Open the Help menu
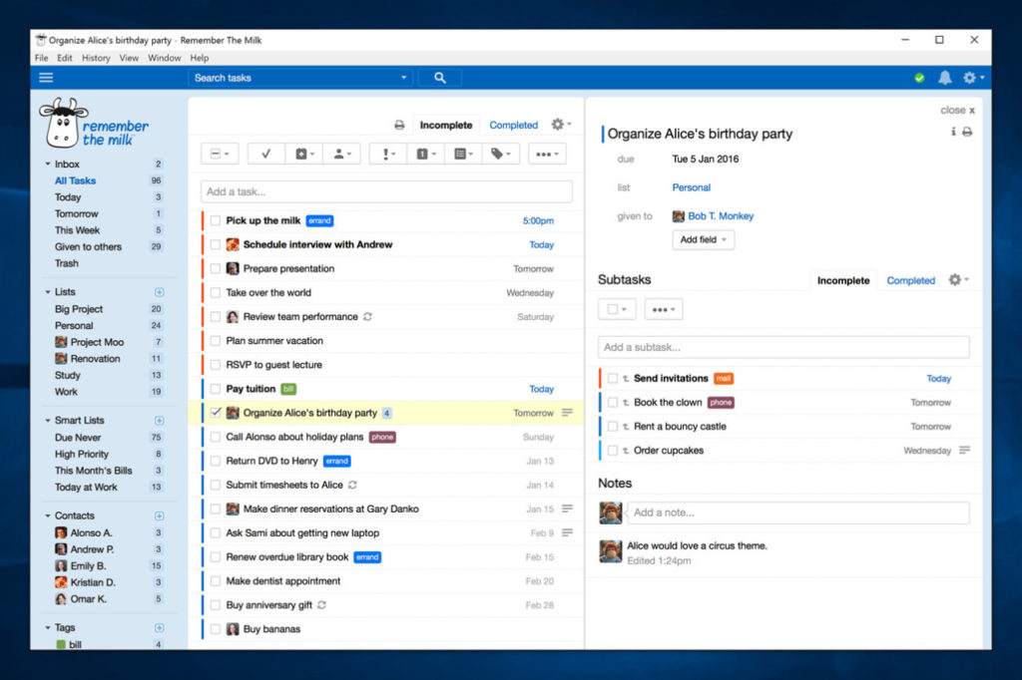 click(200, 58)
